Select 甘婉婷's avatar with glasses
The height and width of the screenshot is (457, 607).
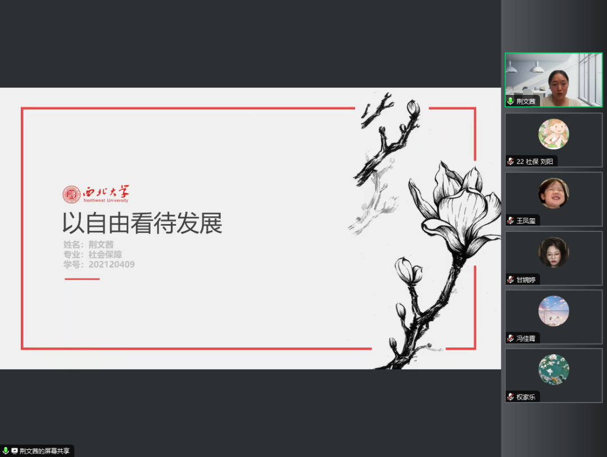(x=554, y=252)
